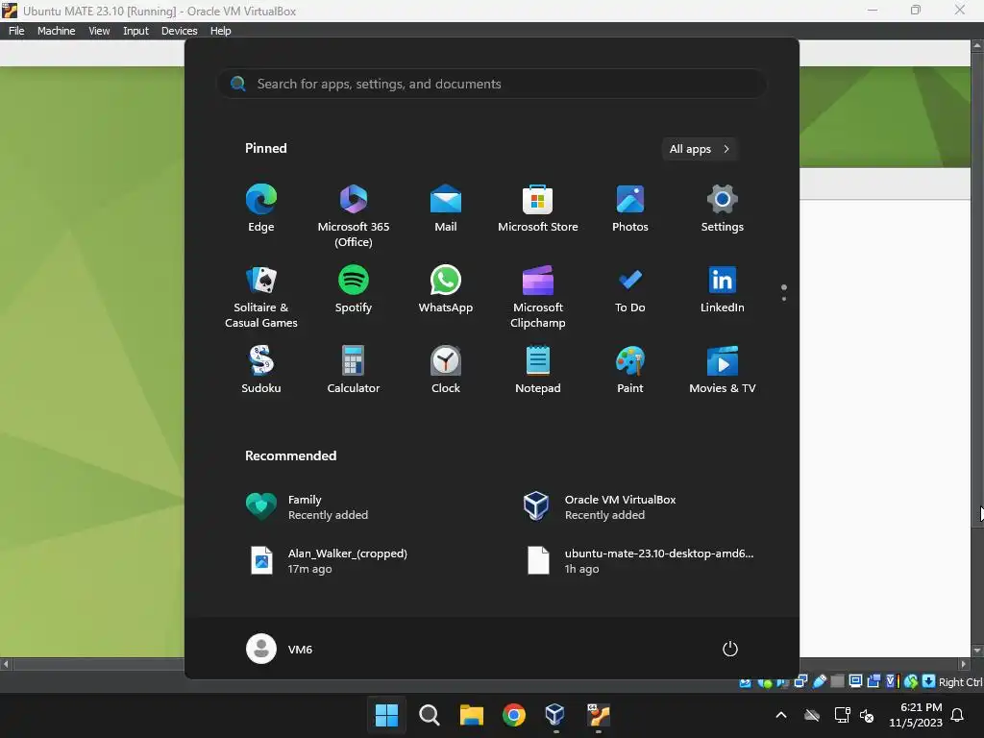Click the VM window scroll left arrow

7,664
